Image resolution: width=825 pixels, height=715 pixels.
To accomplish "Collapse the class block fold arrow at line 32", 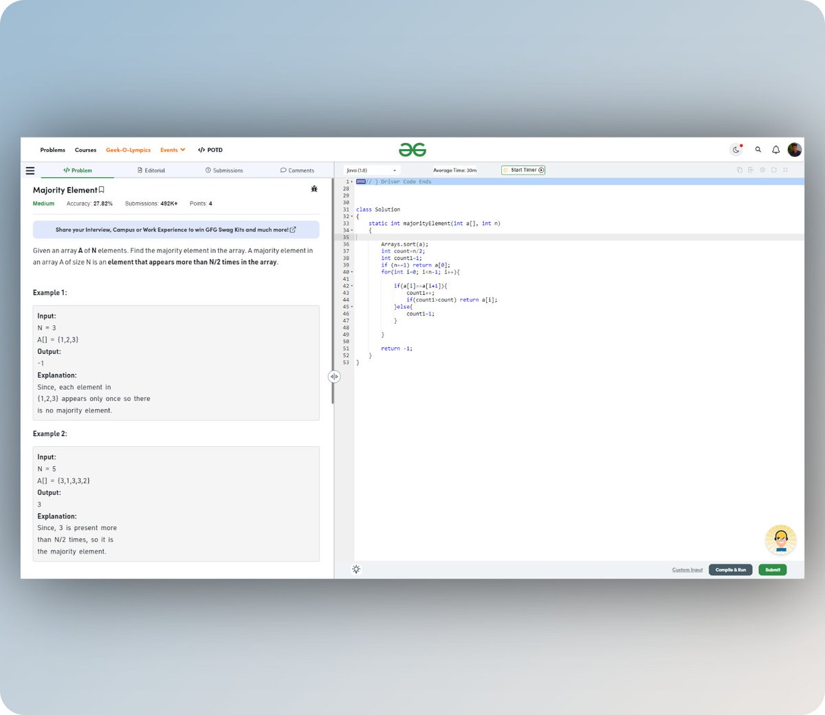I will [x=352, y=217].
